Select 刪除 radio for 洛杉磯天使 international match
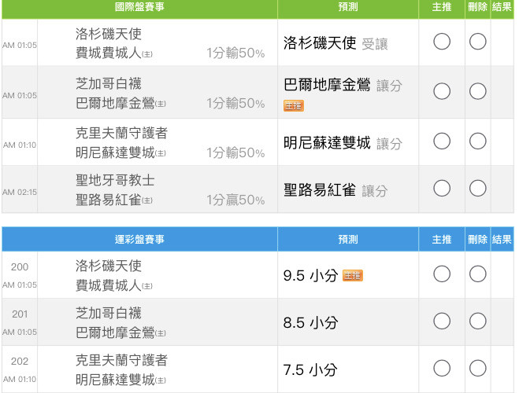 (x=477, y=42)
